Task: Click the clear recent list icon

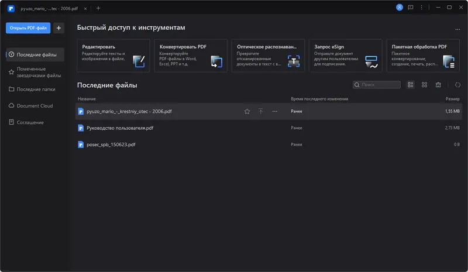Action: (438, 85)
